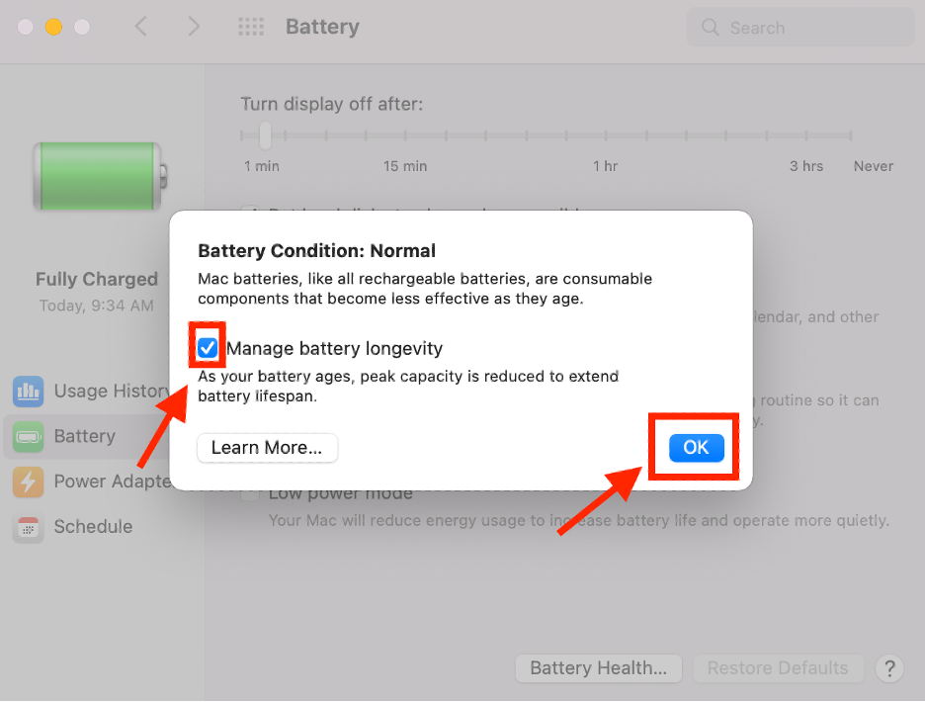This screenshot has height=702, width=925.
Task: Click the Restore Defaults button
Action: coord(778,668)
